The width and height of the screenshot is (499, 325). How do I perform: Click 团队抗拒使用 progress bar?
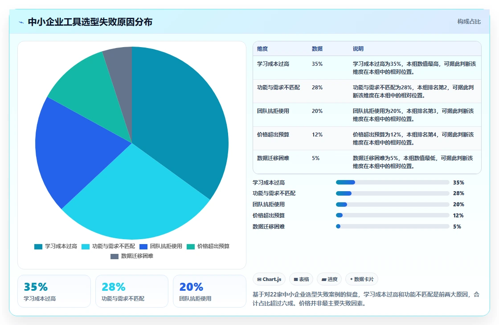pos(393,204)
